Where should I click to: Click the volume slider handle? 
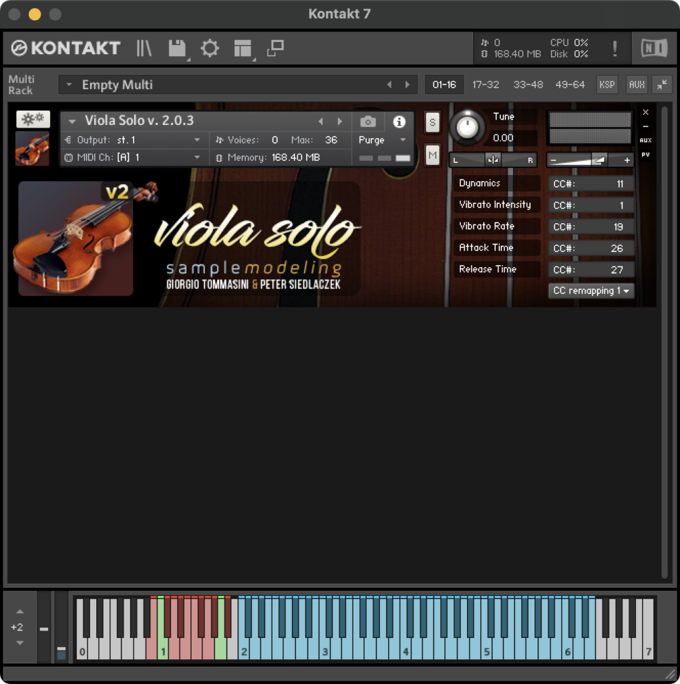(x=600, y=160)
